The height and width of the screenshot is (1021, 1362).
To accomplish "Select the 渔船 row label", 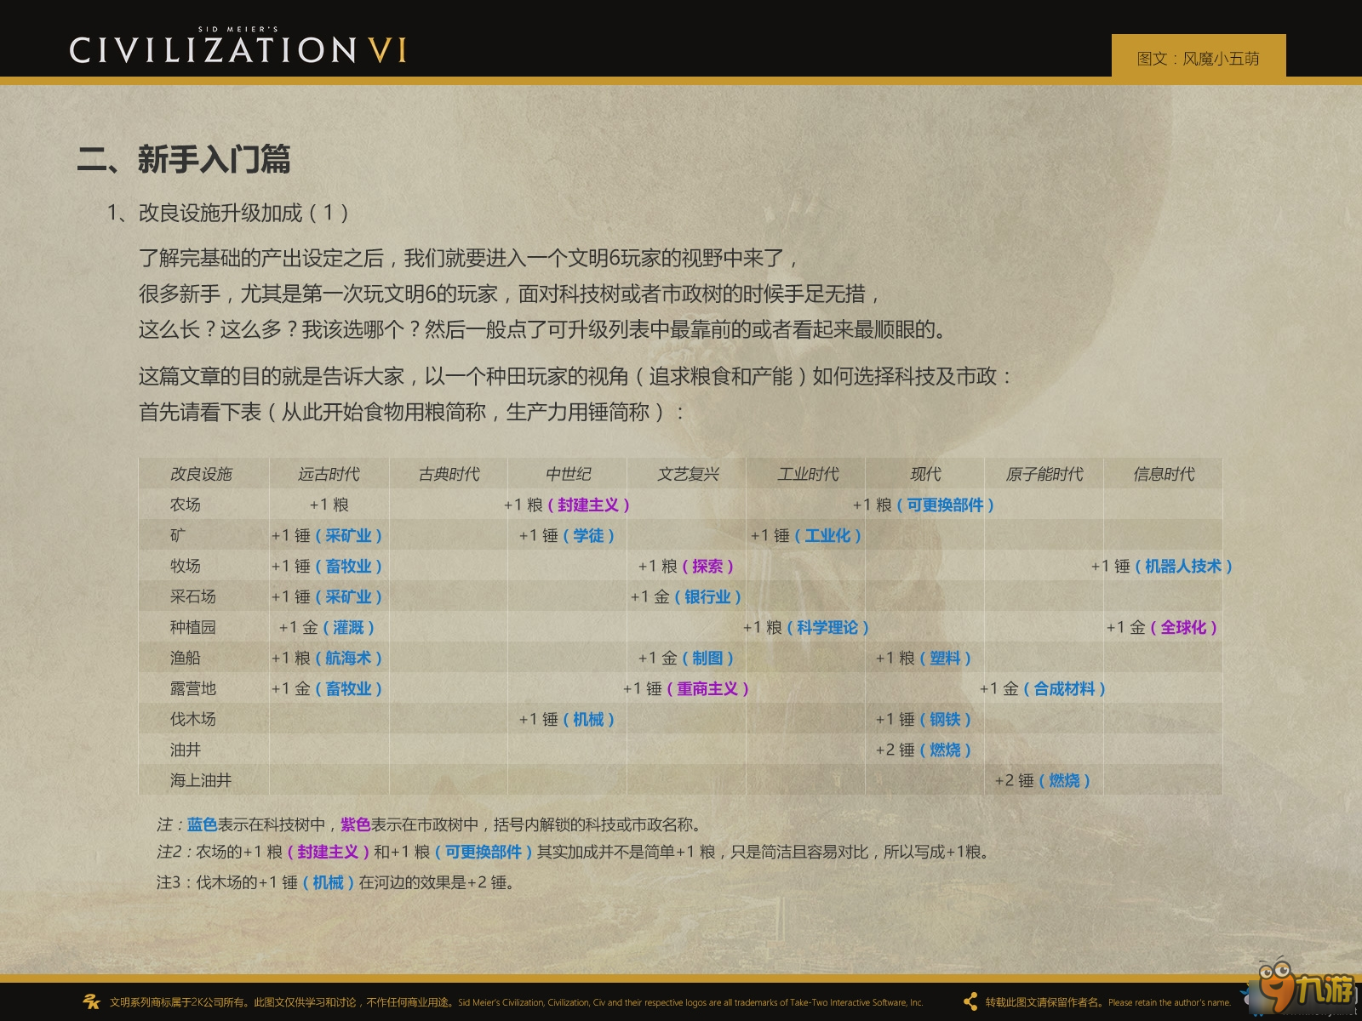I will [x=185, y=658].
